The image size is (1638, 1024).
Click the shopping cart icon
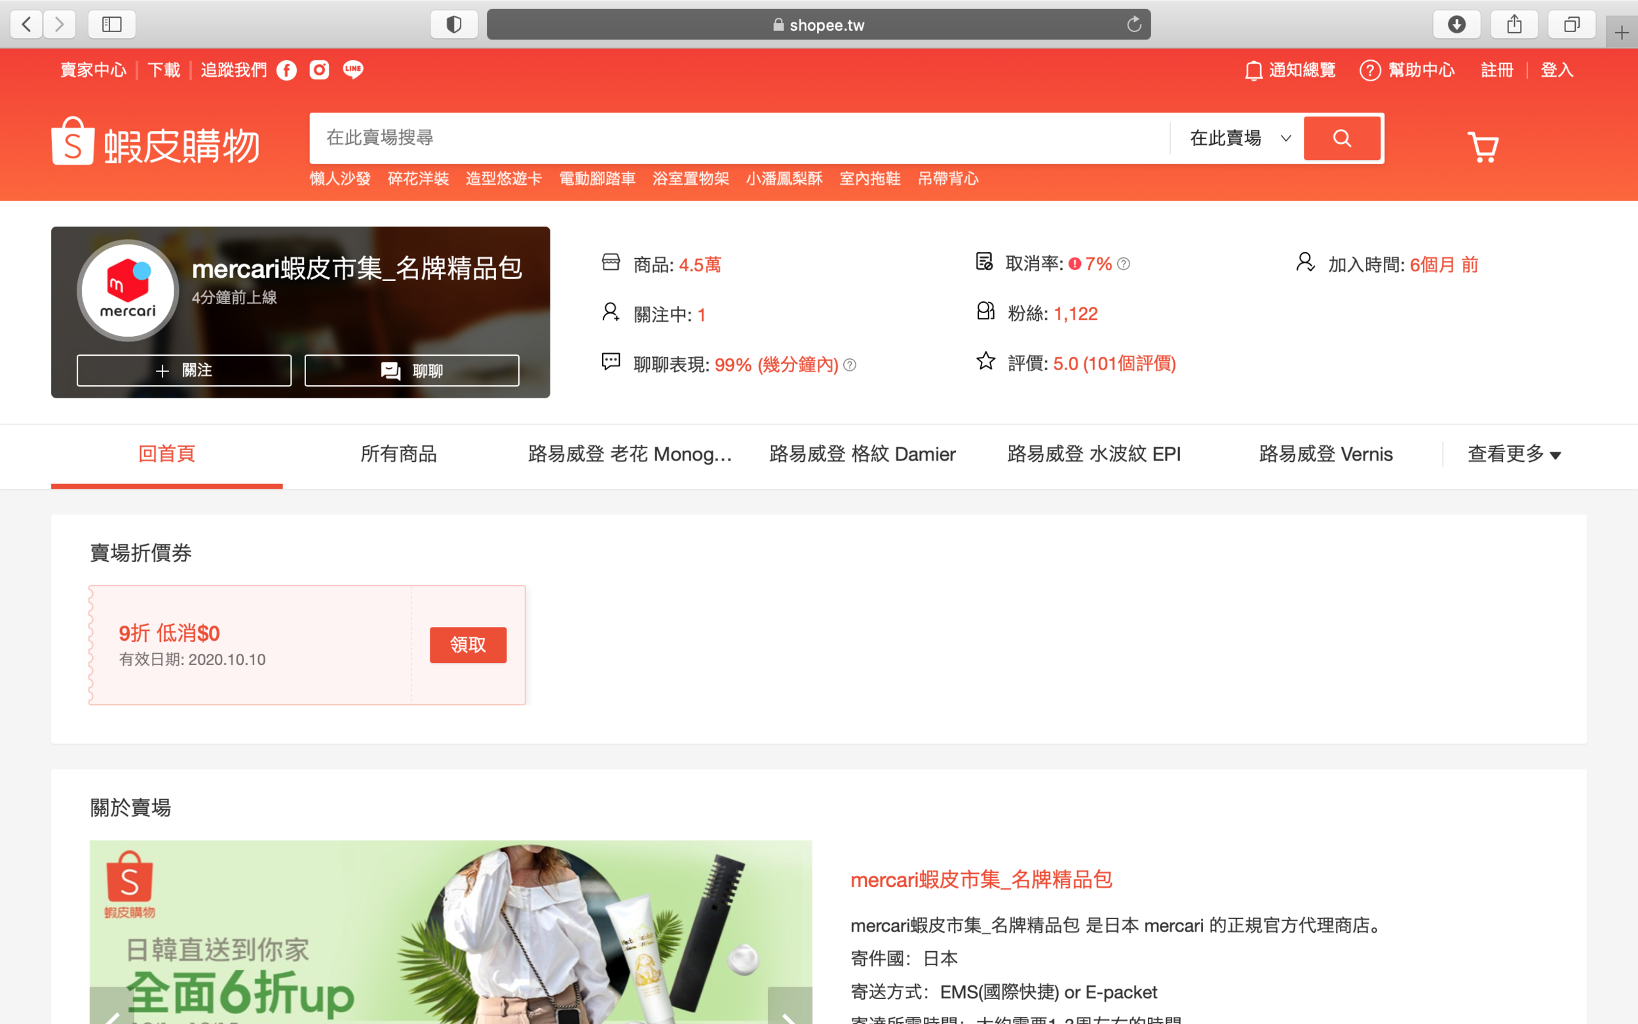point(1482,146)
